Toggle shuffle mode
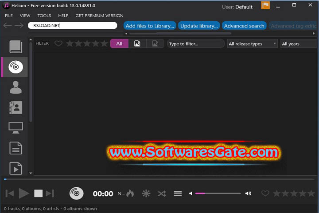Image resolution: width=319 pixels, height=213 pixels. click(x=162, y=193)
